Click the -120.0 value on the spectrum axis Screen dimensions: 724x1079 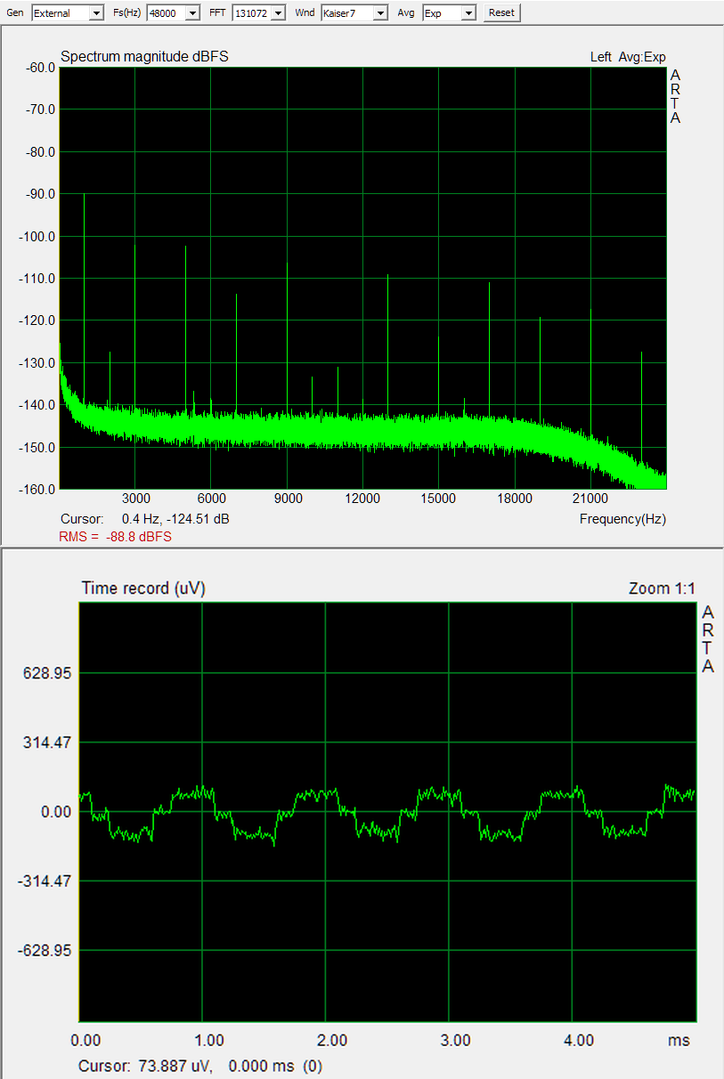[36, 320]
